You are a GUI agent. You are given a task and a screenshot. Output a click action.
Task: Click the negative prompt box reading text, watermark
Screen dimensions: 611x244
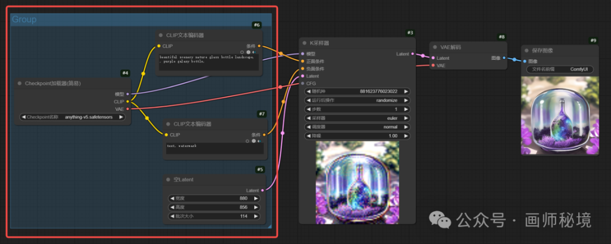point(215,149)
